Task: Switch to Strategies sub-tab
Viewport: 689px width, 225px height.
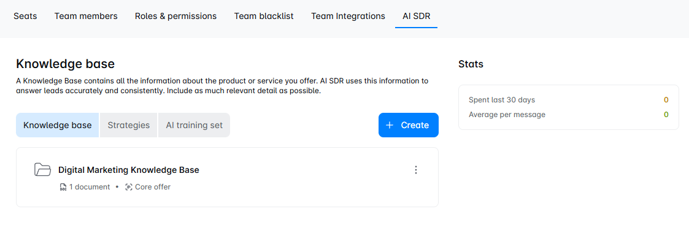Action: pos(129,125)
